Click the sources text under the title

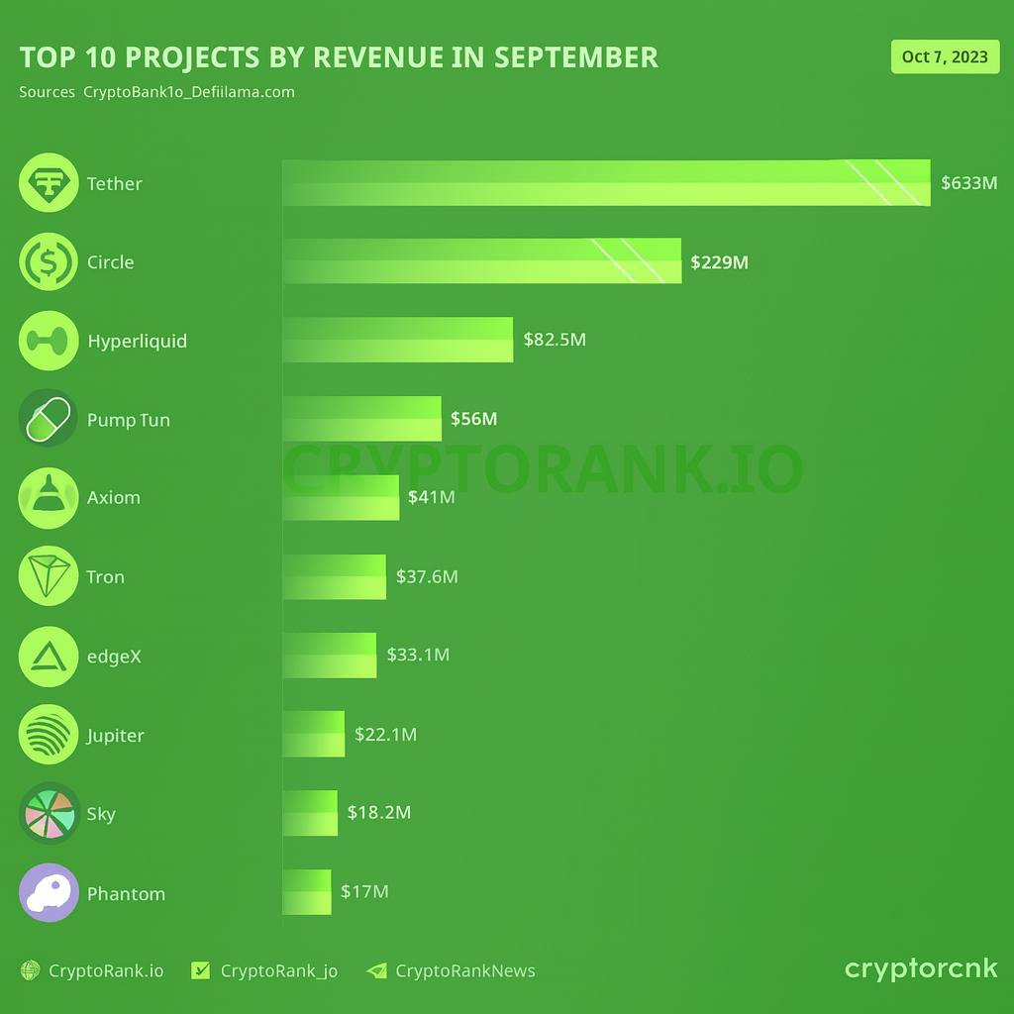coord(156,92)
